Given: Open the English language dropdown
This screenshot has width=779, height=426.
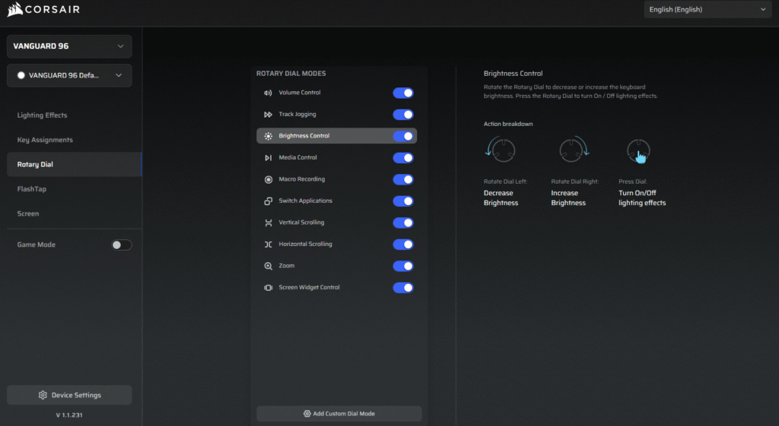Looking at the screenshot, I should tap(707, 10).
